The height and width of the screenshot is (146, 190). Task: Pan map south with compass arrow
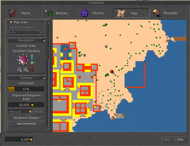coord(23,64)
